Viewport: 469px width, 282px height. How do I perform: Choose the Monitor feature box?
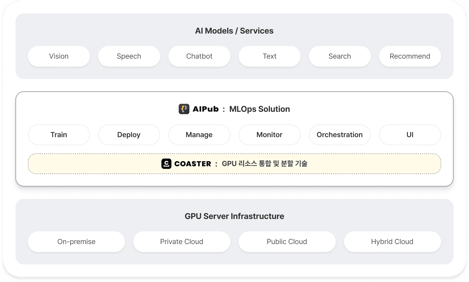coord(269,135)
